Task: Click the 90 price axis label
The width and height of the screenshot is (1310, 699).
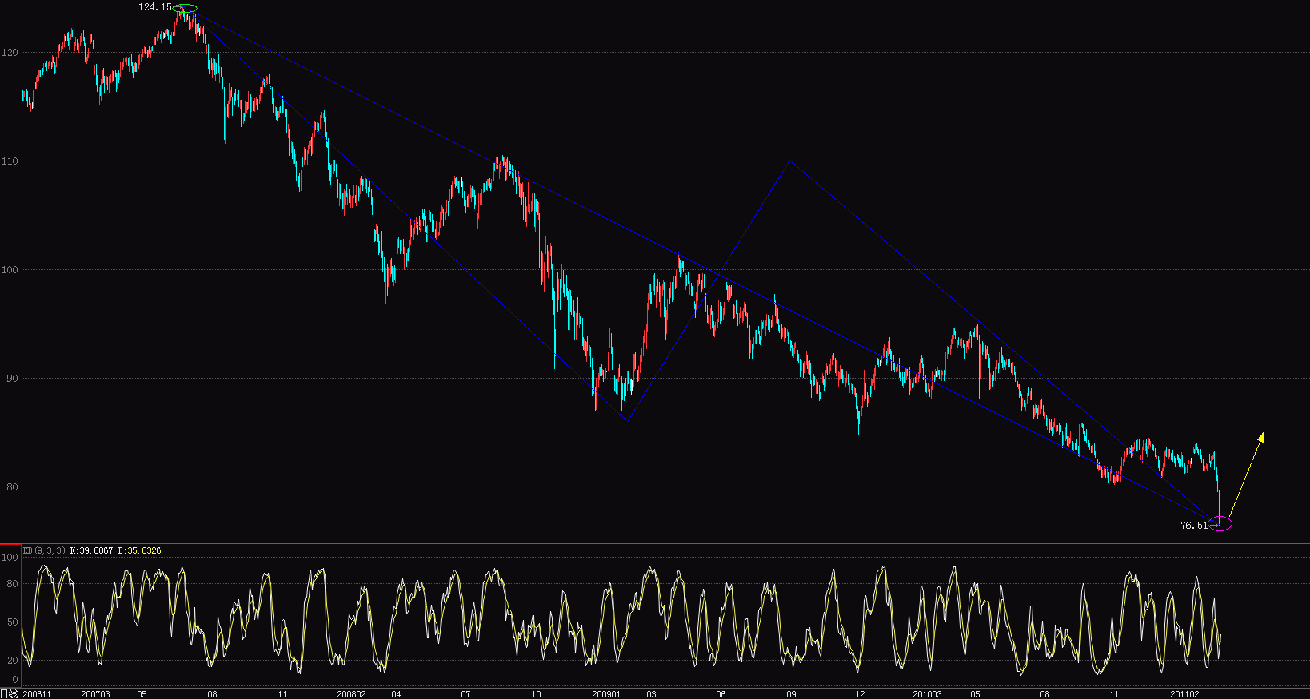Action: click(x=12, y=379)
